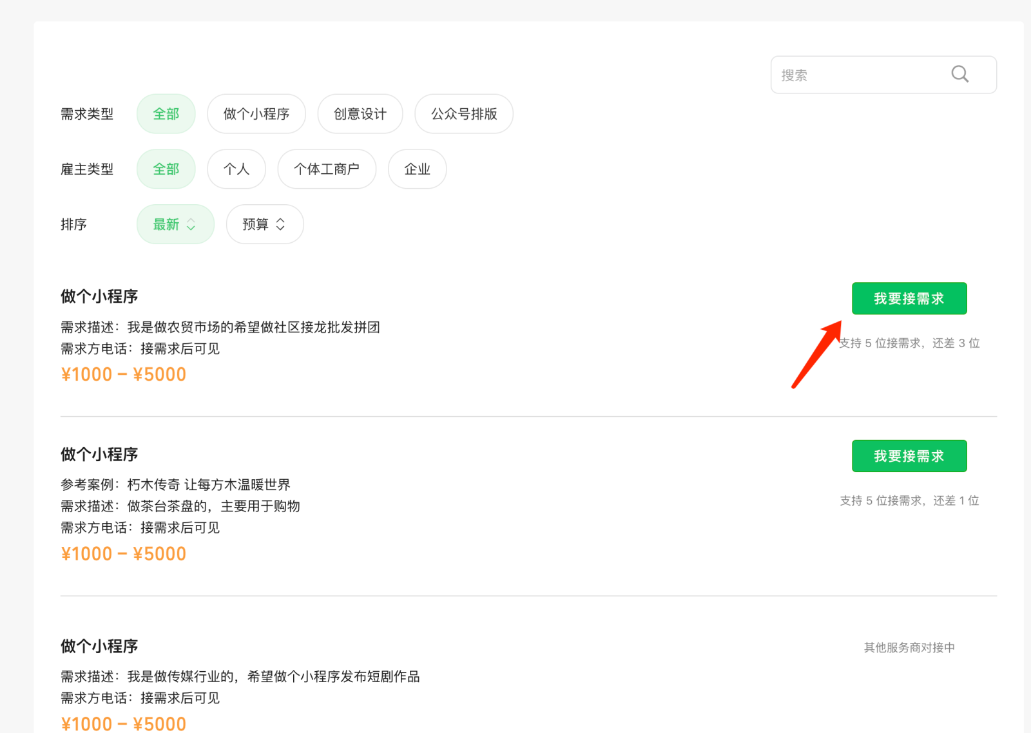Screen dimensions: 1031x733
Task: Accept the 农贸市场 社区接龙 demand
Action: 909,298
